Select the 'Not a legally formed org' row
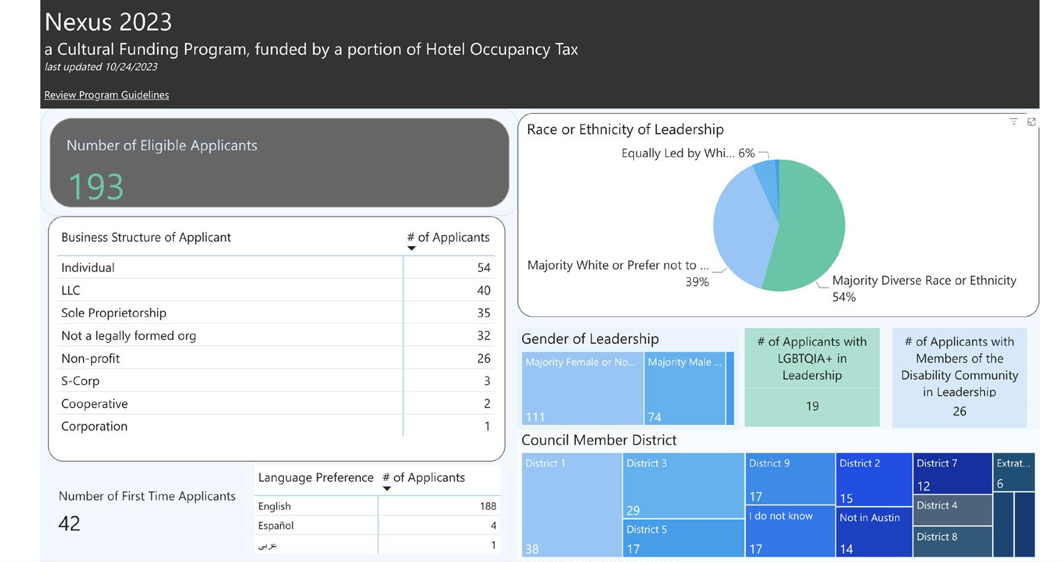The image size is (1062, 562). tap(275, 336)
